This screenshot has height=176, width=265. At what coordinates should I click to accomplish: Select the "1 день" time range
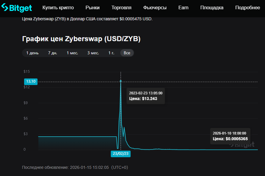(32, 53)
